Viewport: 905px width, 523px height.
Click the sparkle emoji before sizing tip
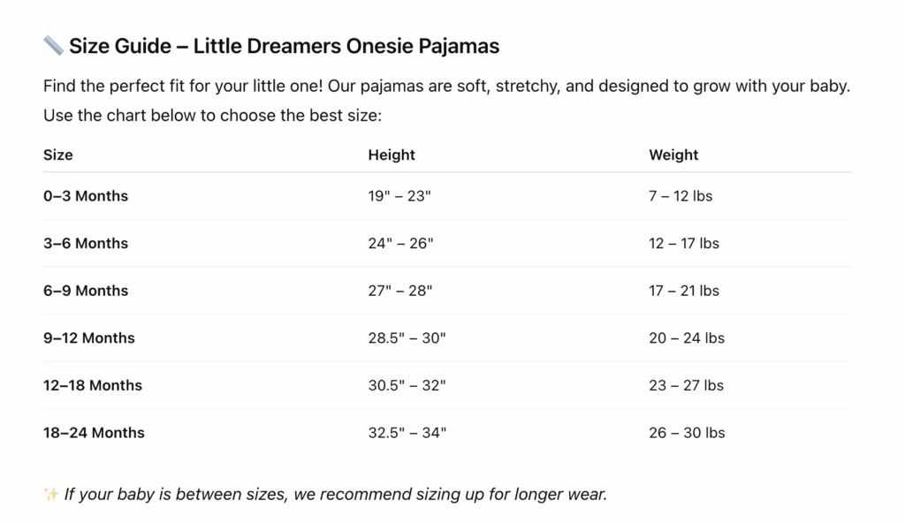coord(50,494)
